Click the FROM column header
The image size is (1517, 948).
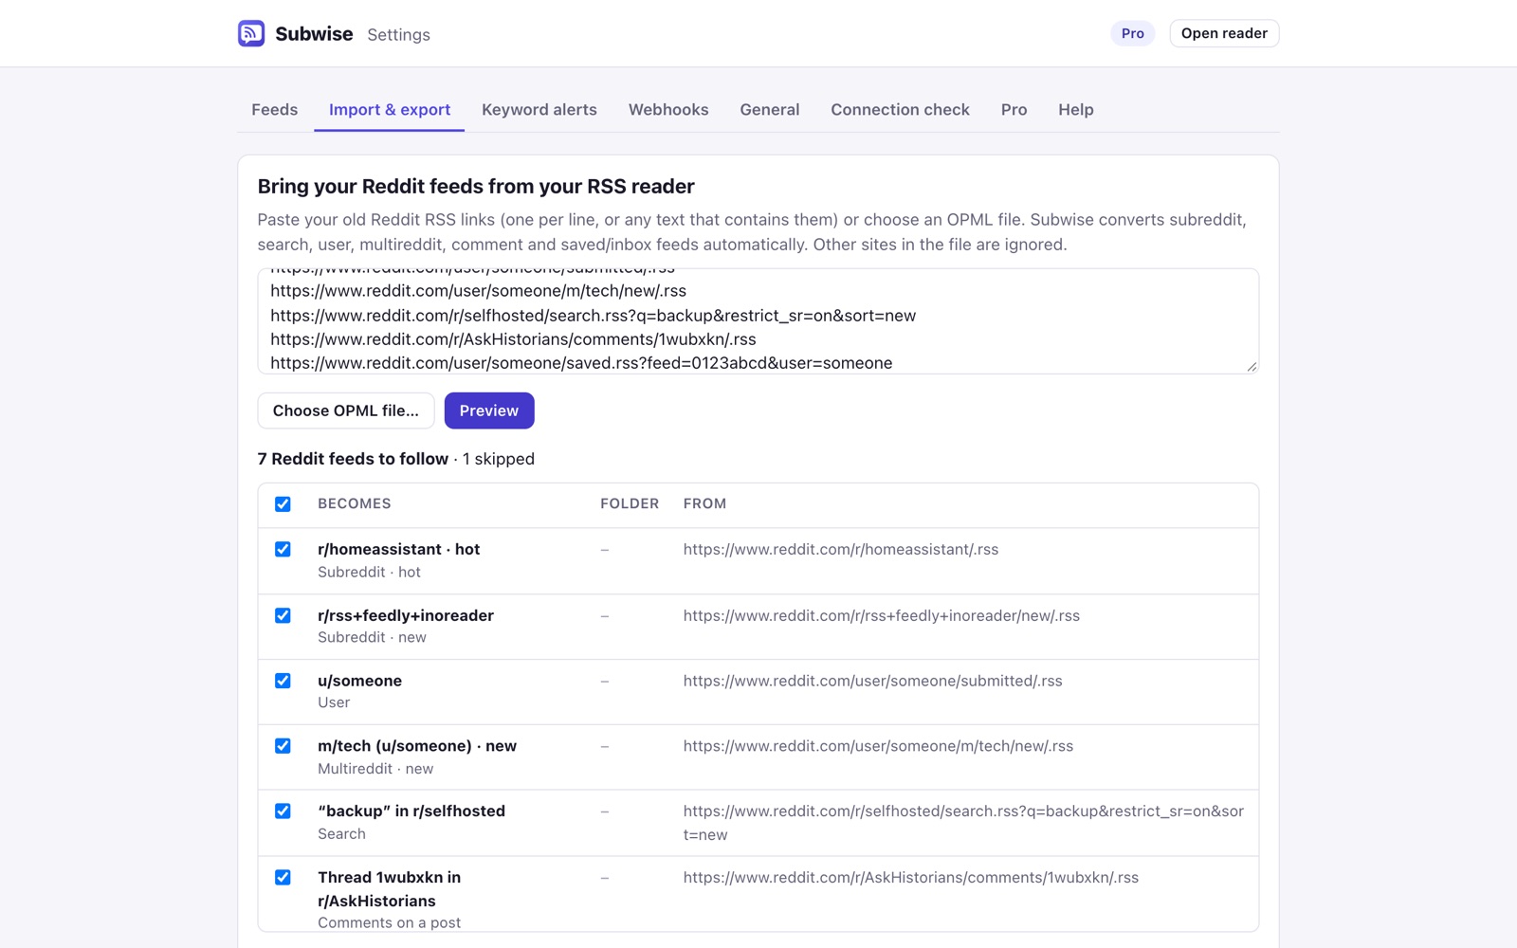(704, 504)
